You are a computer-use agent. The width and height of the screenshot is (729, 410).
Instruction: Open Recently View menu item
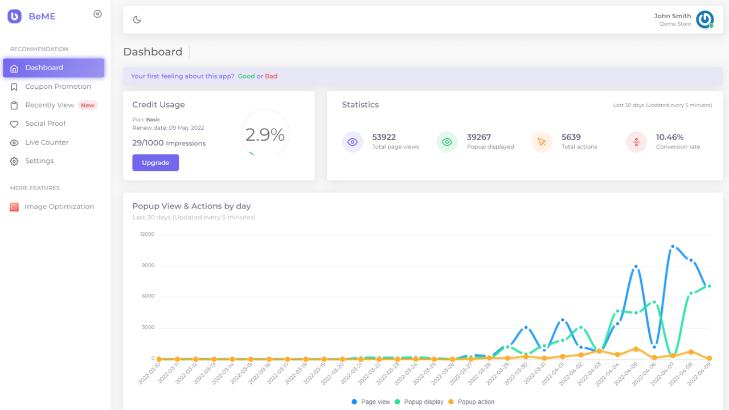coord(54,105)
